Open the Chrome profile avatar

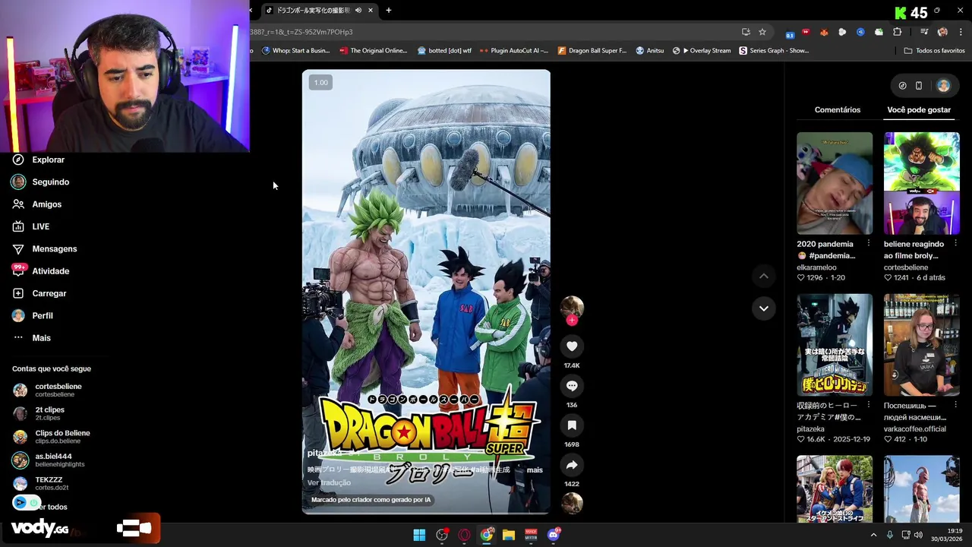pyautogui.click(x=942, y=32)
